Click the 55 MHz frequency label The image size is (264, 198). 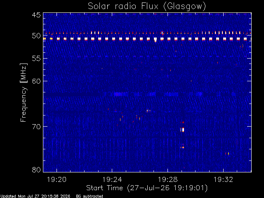pos(36,59)
